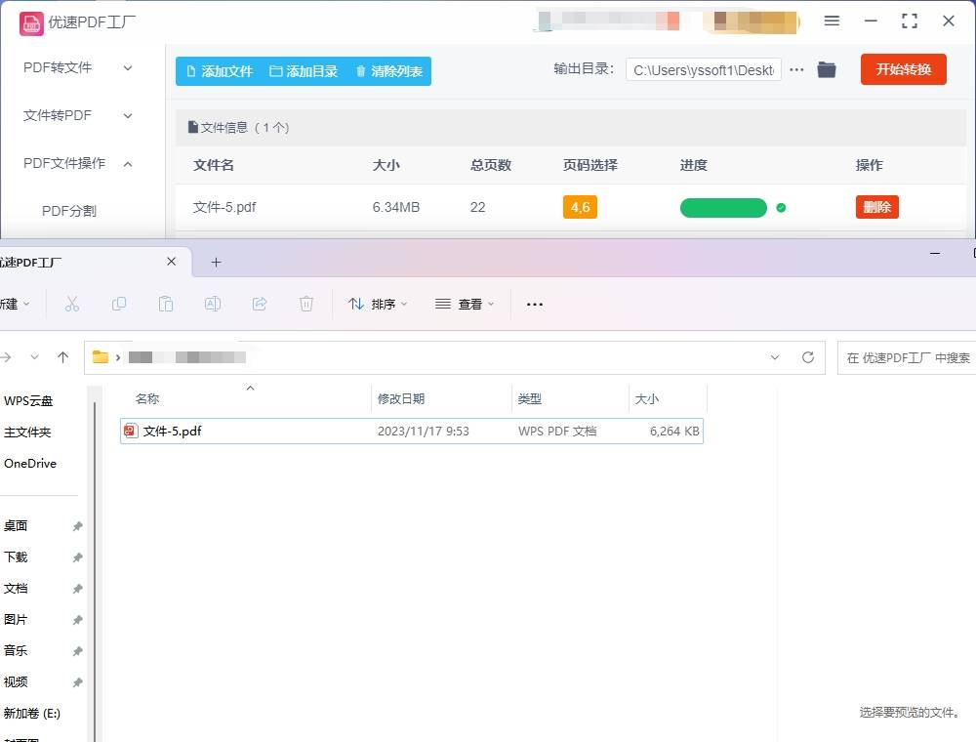Close the 优速PDF工厂 Explorer tab
976x742 pixels.
[x=171, y=262]
